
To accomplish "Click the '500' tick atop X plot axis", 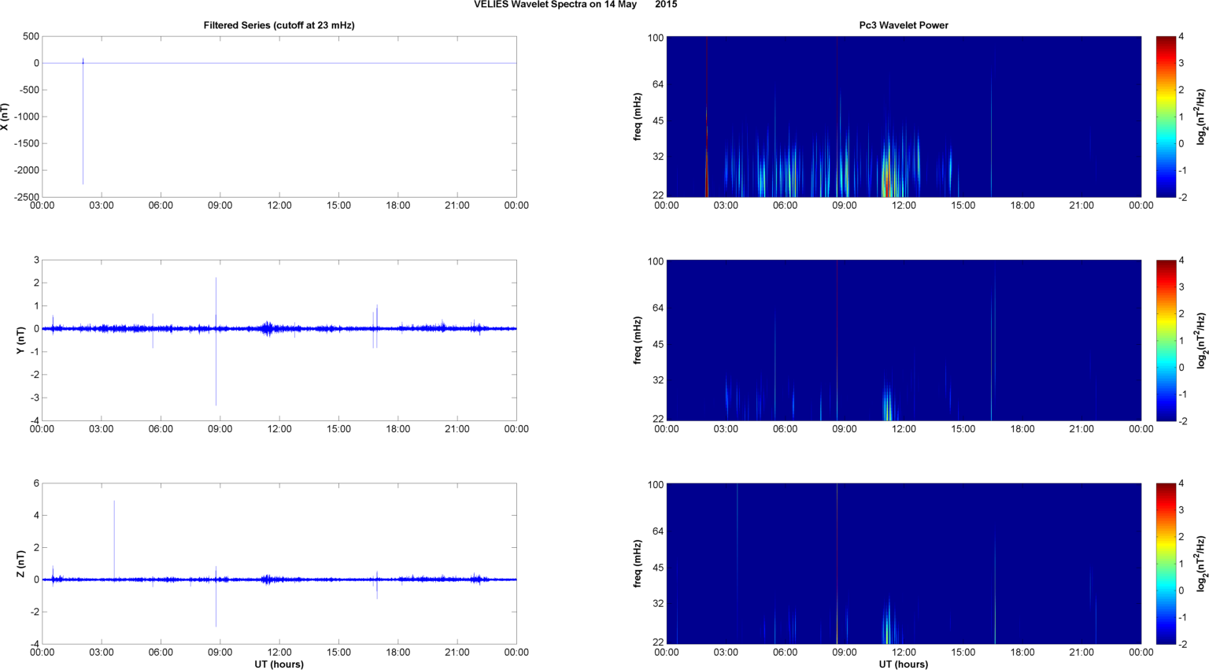I will 31,36.
